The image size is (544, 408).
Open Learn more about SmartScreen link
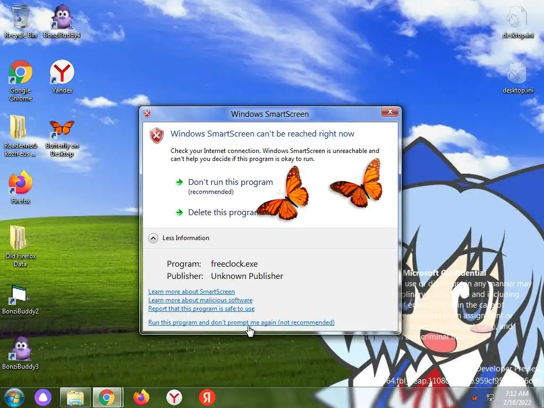coord(191,292)
